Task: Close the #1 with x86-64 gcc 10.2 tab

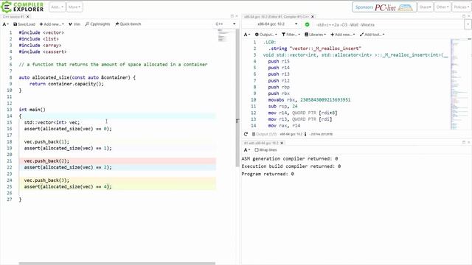Action: coord(282,143)
